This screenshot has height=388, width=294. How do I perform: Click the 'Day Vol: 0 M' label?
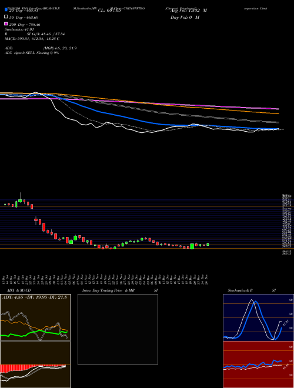[185, 17]
